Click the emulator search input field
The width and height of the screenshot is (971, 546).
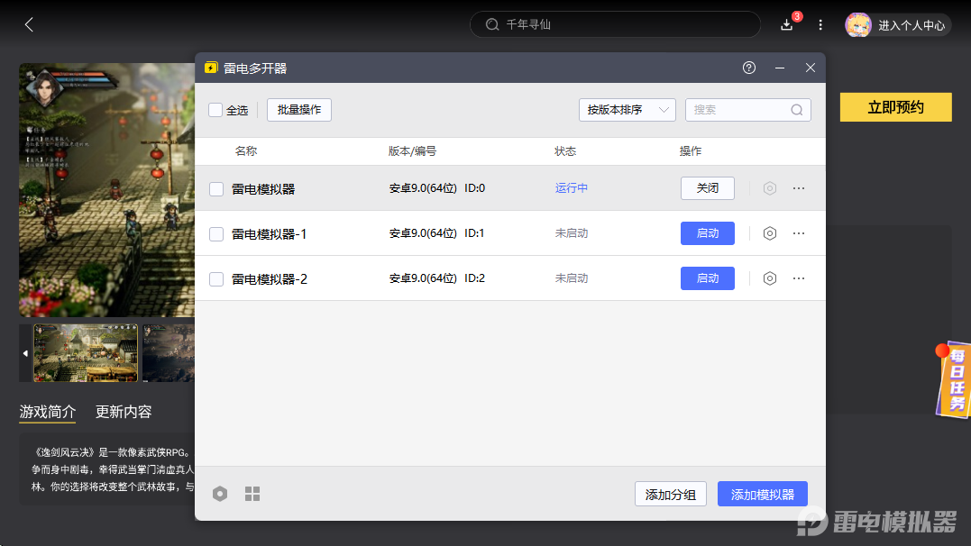739,110
